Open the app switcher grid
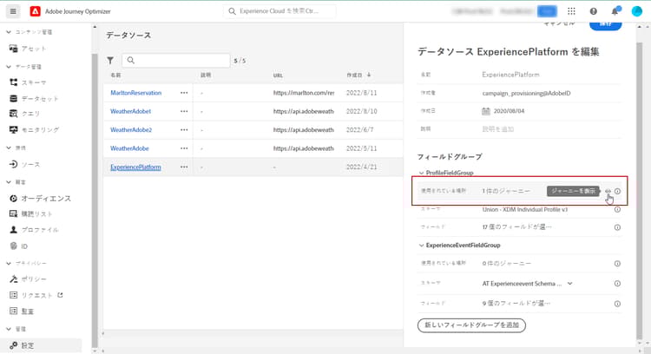Image resolution: width=651 pixels, height=354 pixels. tap(571, 11)
